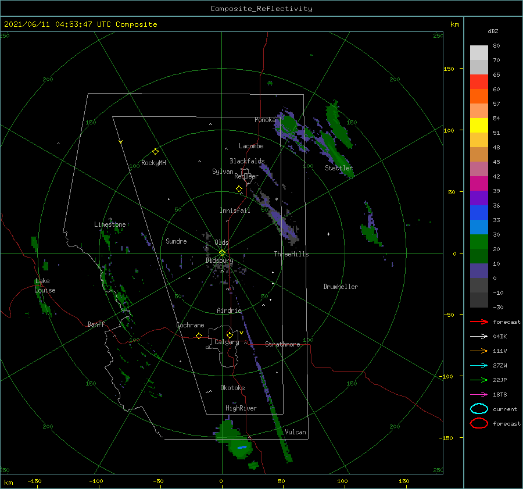Image resolution: width=523 pixels, height=489 pixels.
Task: Click the magenta 18TS arrow in legend
Action: [479, 395]
